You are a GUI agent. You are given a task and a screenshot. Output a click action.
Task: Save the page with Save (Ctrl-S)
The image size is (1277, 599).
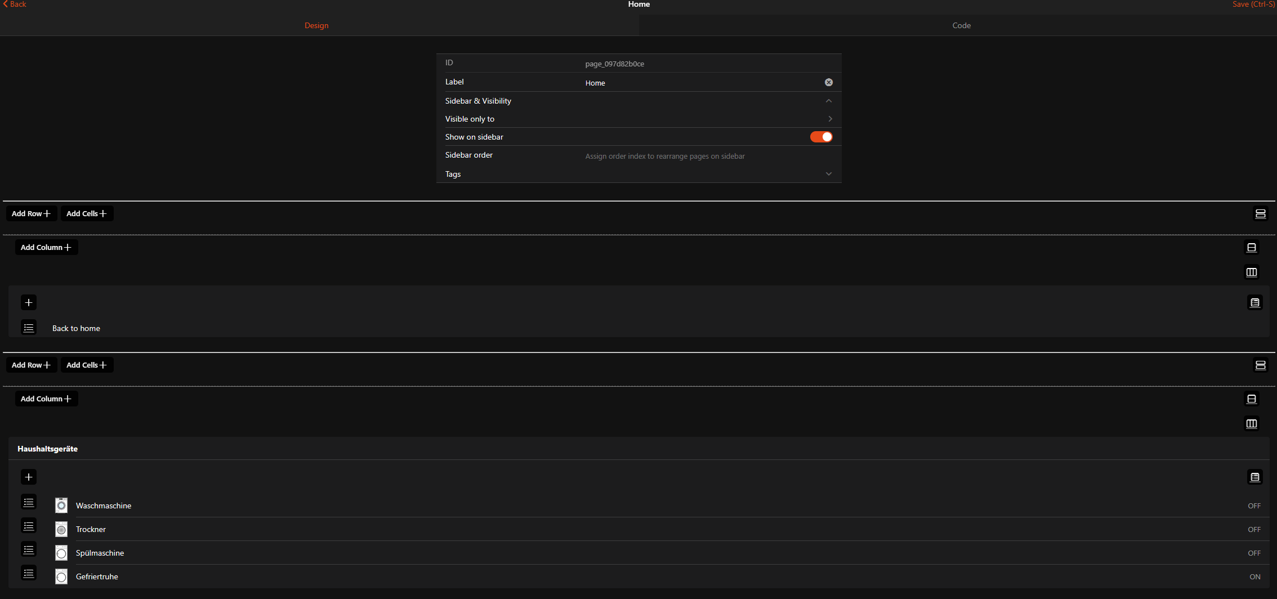(1254, 4)
